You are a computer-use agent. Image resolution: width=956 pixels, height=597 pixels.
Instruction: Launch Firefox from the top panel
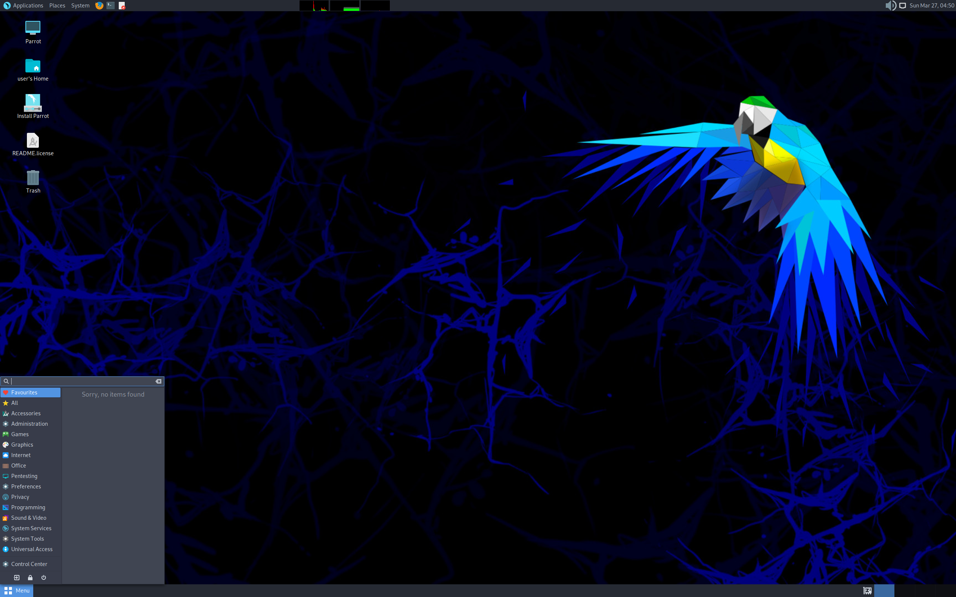pos(99,6)
